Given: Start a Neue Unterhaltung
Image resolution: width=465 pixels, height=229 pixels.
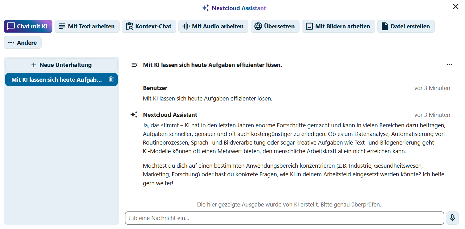Looking at the screenshot, I should (x=61, y=65).
